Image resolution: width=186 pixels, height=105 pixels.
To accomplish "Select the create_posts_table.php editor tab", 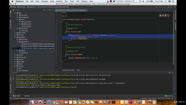I will pyautogui.click(x=71, y=10).
